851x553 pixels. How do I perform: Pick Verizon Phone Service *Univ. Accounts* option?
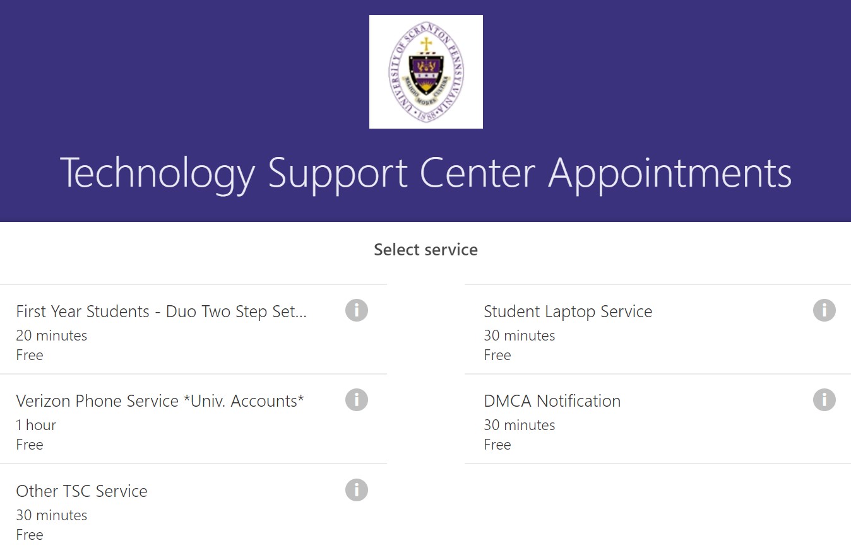click(x=193, y=419)
